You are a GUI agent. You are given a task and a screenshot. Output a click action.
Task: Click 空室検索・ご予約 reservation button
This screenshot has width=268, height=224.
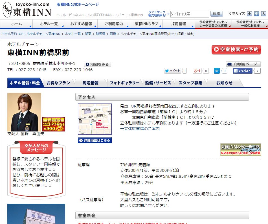[236, 50]
